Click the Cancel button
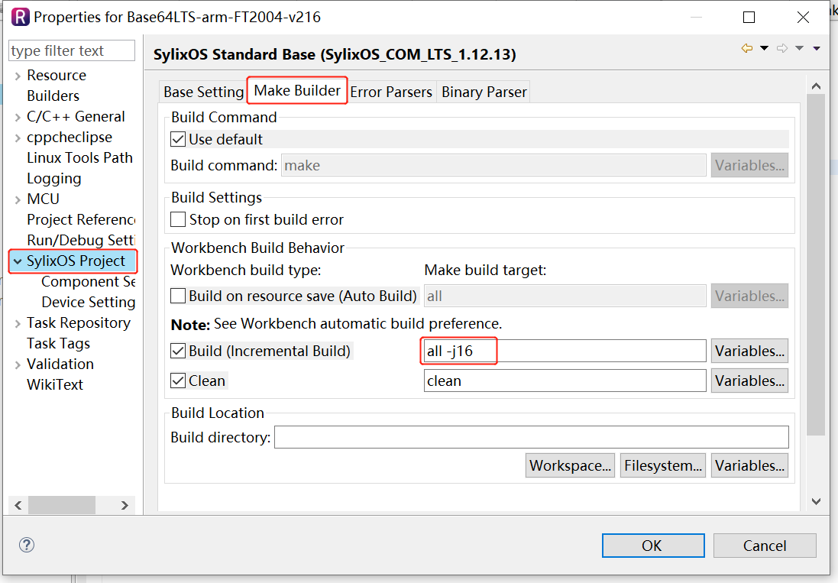The height and width of the screenshot is (583, 838). point(764,546)
